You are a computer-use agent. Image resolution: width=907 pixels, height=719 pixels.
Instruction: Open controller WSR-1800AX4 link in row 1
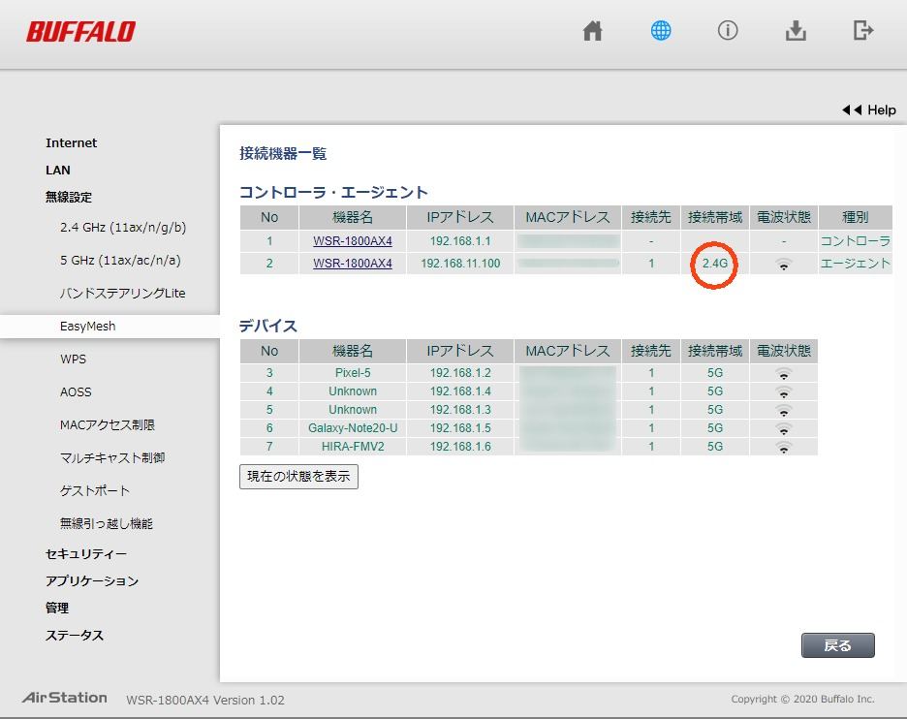click(x=353, y=241)
